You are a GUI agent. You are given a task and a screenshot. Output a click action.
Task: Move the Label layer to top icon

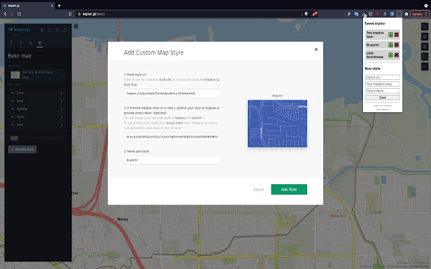point(61,93)
